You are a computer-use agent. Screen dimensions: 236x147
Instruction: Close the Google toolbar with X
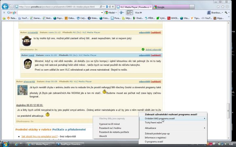tap(4, 13)
